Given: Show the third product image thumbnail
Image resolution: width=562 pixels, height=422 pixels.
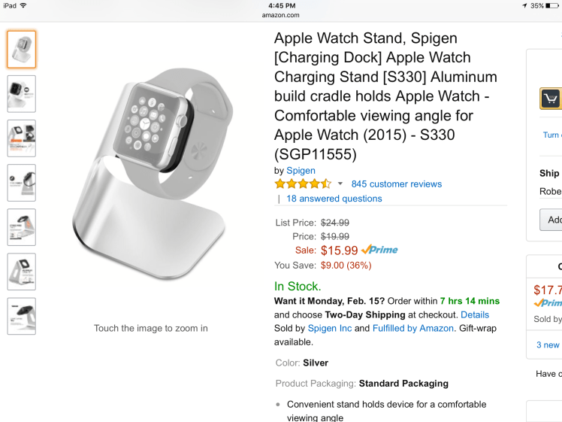Looking at the screenshot, I should pyautogui.click(x=21, y=138).
